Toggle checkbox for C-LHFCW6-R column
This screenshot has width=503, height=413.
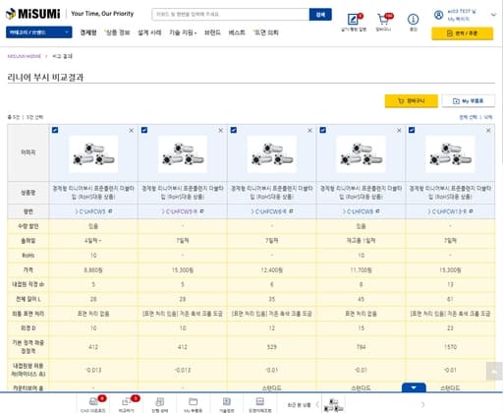coord(234,130)
